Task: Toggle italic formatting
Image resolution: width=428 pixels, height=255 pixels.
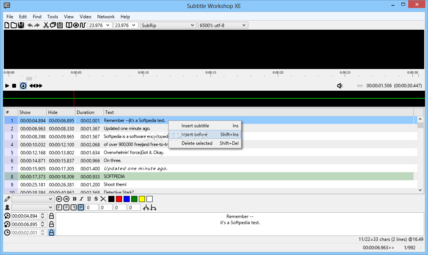Action: tap(81, 199)
